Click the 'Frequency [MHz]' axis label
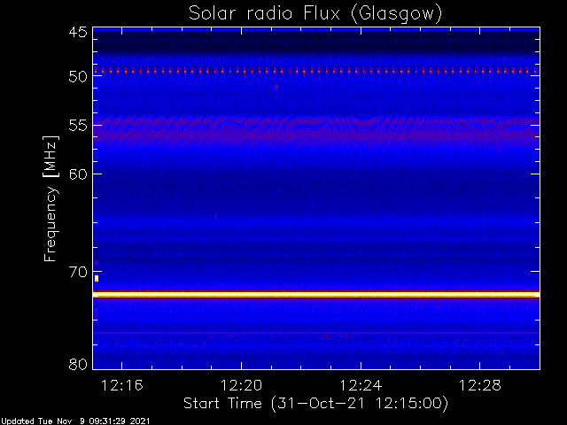This screenshot has width=567, height=425. 50,198
